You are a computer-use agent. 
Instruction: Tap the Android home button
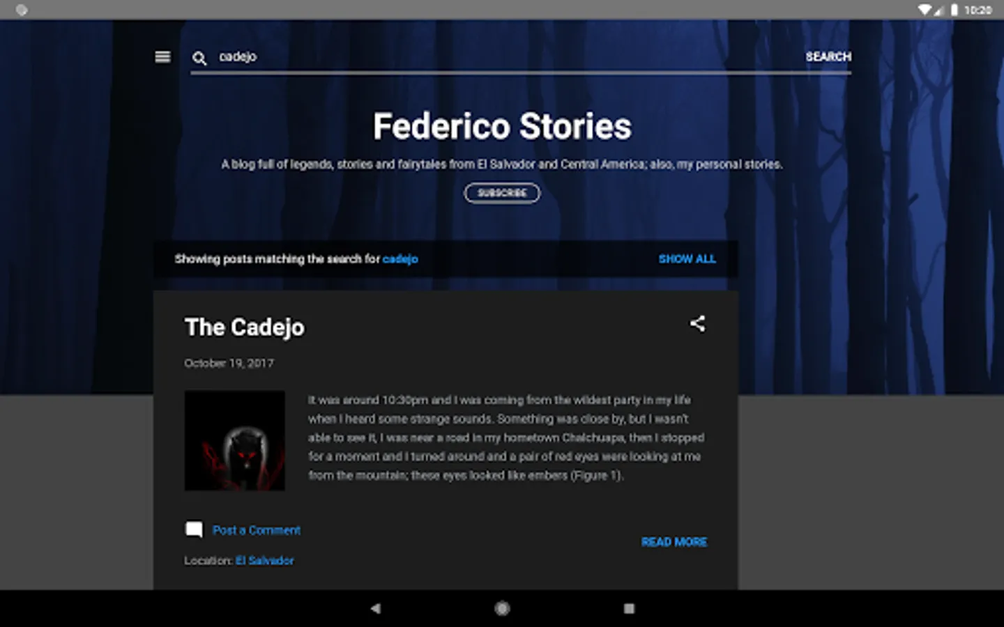click(x=502, y=608)
